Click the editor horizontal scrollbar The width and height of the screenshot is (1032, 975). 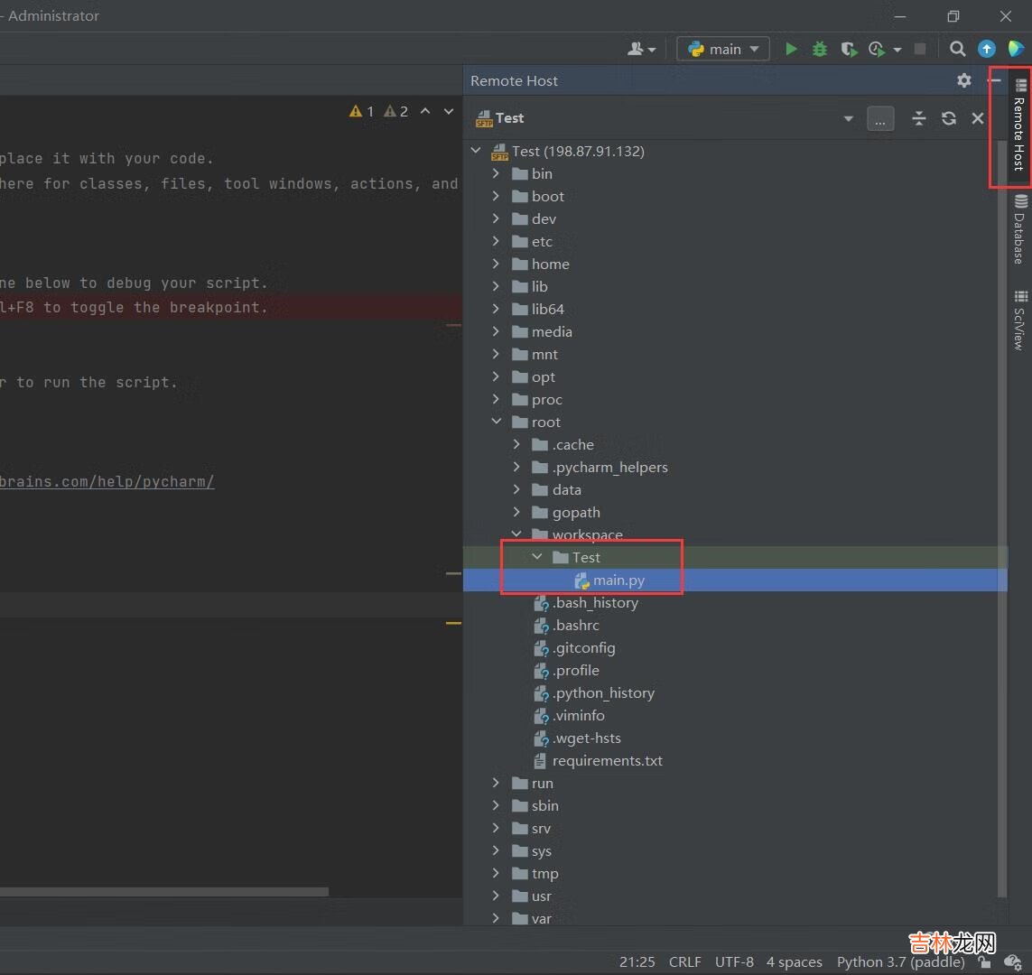[163, 891]
